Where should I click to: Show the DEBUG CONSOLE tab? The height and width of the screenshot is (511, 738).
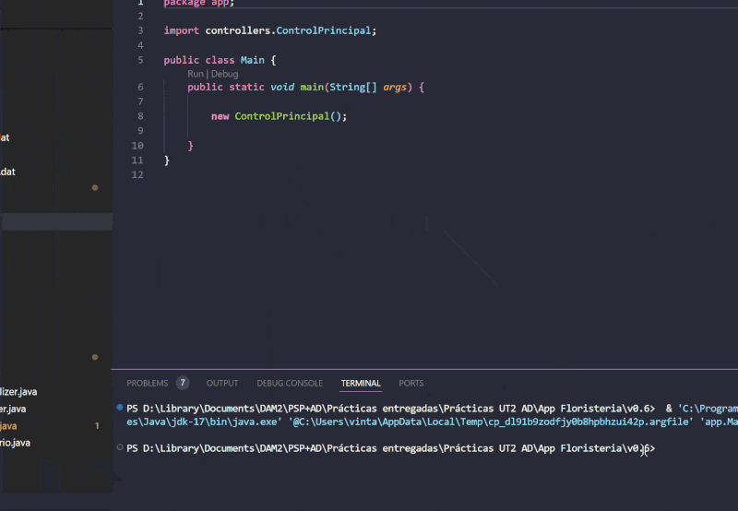290,383
